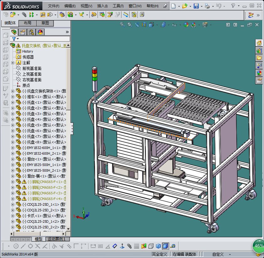The width and height of the screenshot is (264, 258).
Task: Expand the 注解 tree node
Action: click(x=13, y=63)
